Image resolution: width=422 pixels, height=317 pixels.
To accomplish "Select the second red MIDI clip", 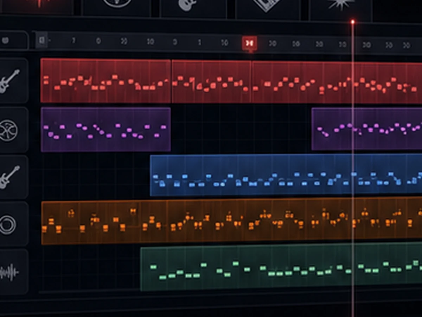I will pyautogui.click(x=212, y=82).
